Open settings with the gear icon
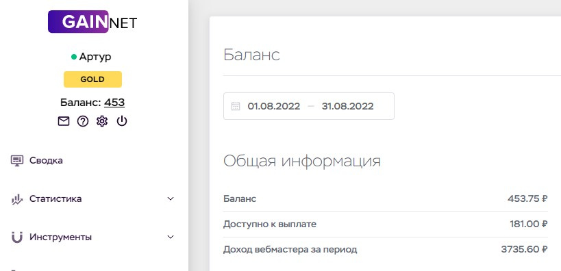Viewport: 561px width, 271px height. point(102,122)
